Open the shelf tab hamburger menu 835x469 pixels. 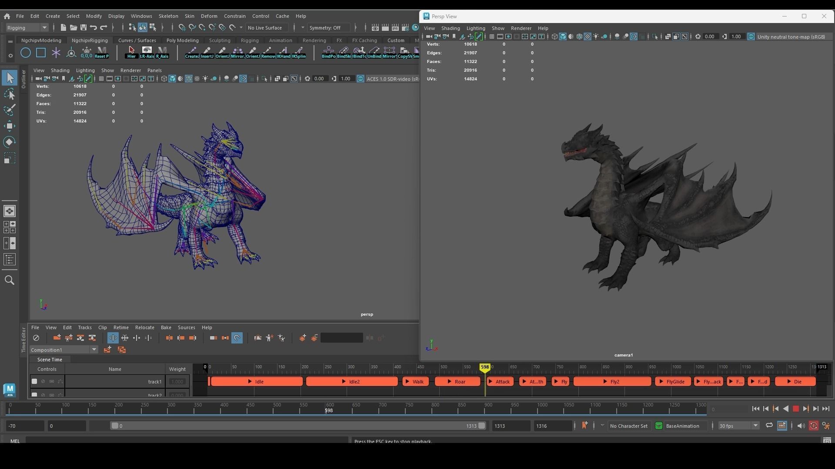click(x=10, y=41)
